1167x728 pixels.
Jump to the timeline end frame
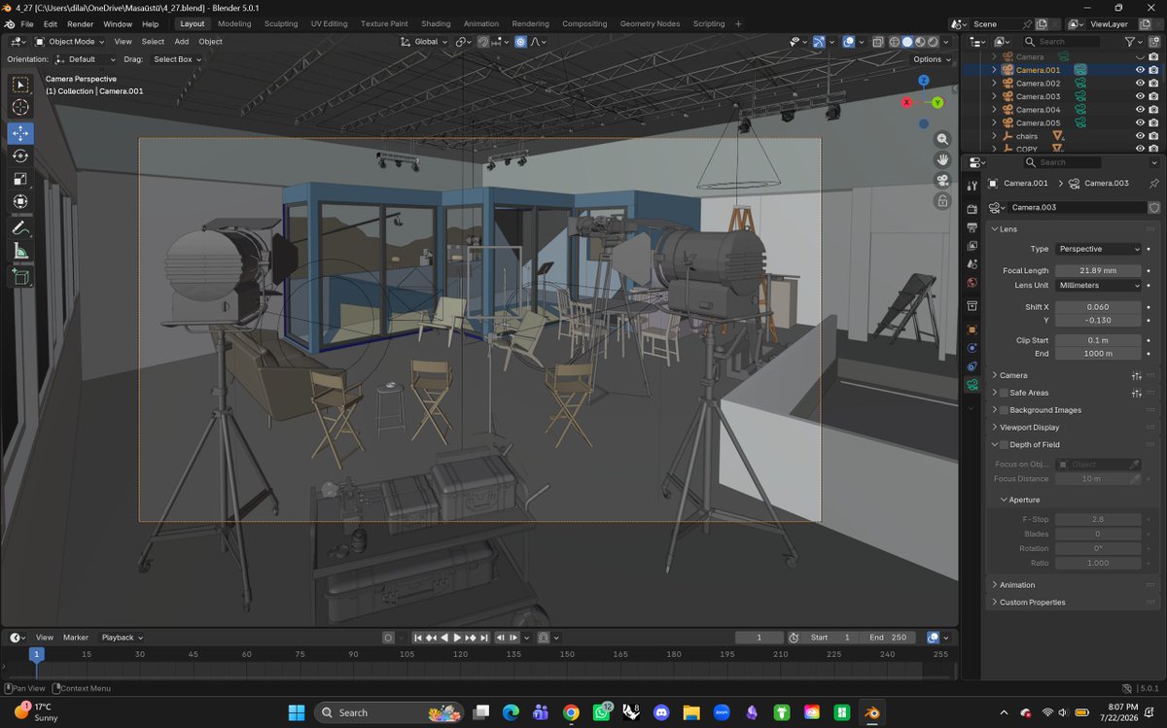click(482, 638)
